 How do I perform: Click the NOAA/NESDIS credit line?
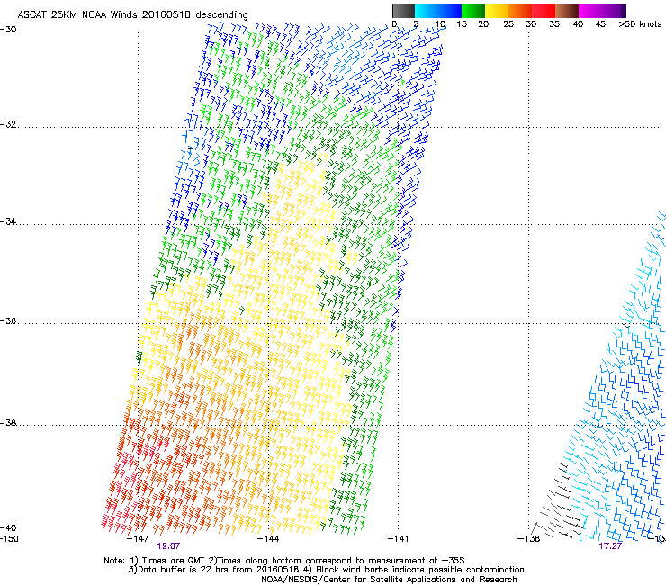point(389,580)
